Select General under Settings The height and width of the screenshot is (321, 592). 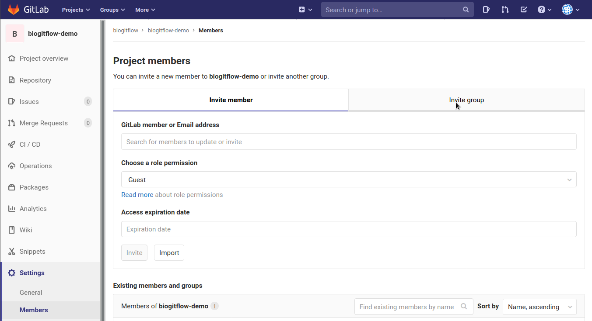(31, 293)
